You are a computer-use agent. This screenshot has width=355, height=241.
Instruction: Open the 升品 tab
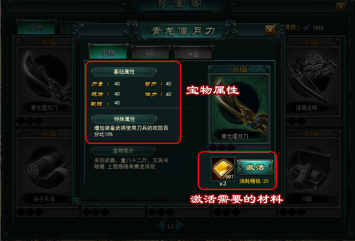(193, 53)
